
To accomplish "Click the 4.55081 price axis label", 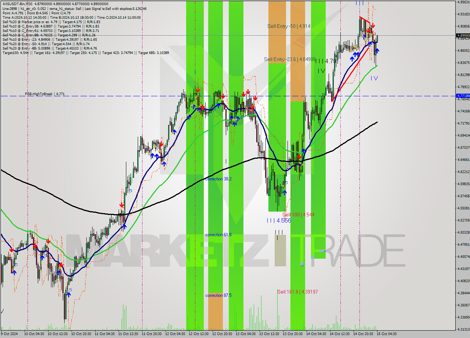I will (x=463, y=208).
